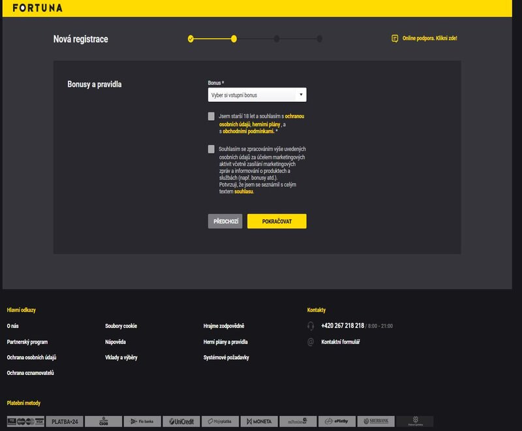This screenshot has width=522, height=431.
Task: Click the online support chat icon
Action: coord(394,39)
